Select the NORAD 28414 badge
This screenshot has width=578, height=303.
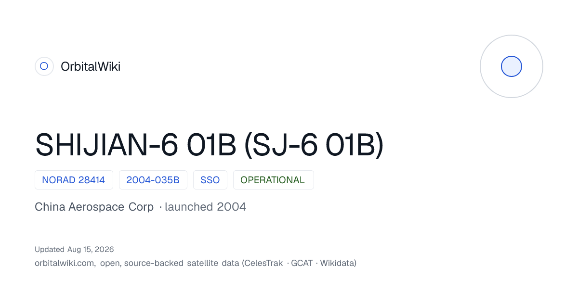tap(74, 180)
